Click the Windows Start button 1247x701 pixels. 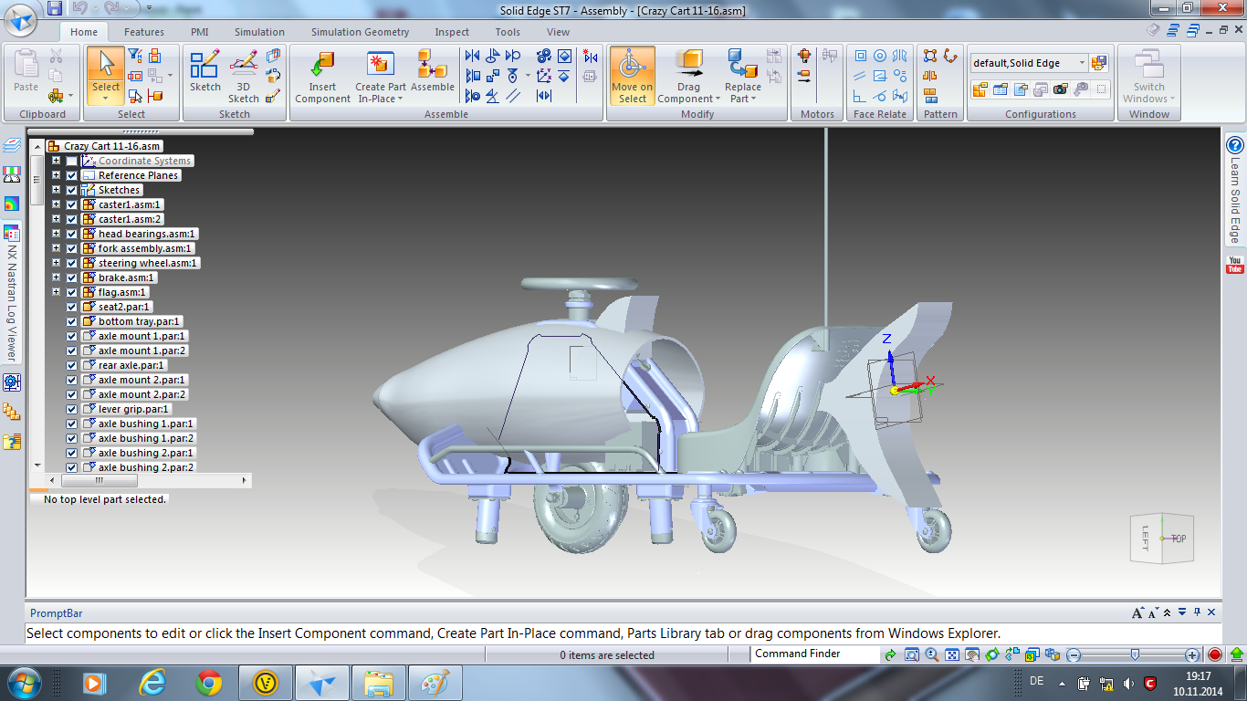point(24,683)
